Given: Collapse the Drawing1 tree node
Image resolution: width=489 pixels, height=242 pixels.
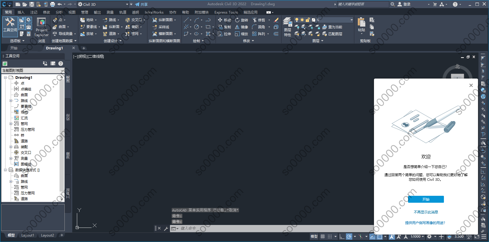Looking at the screenshot, I should [5, 78].
